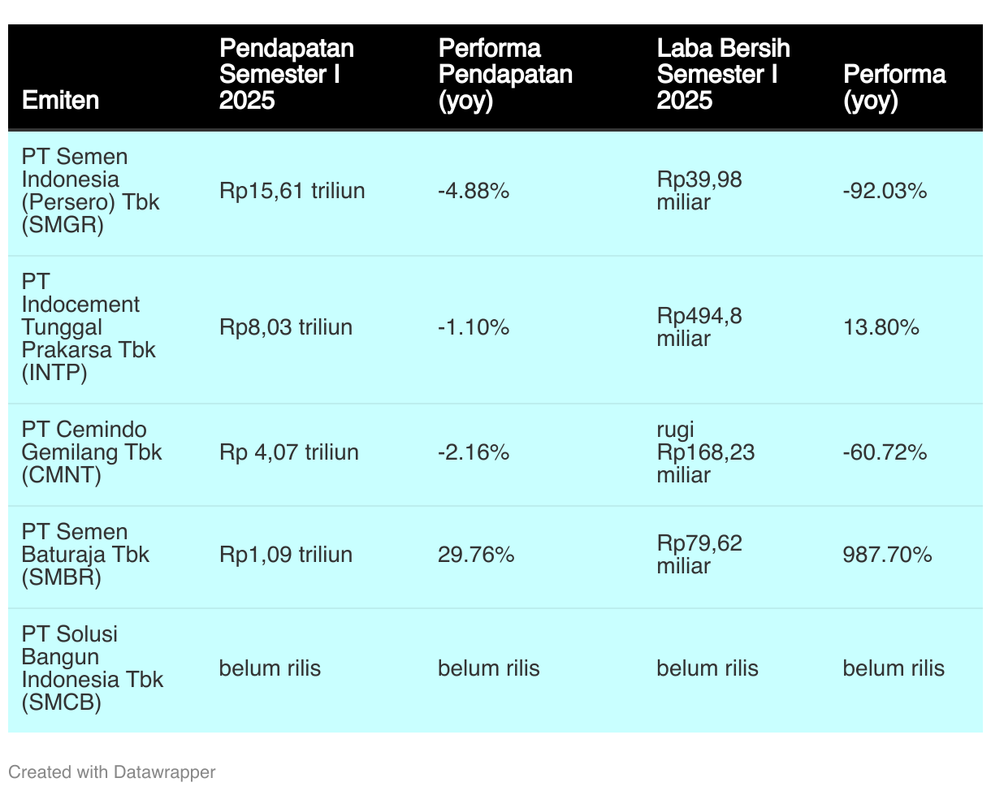Click the Laba Bersih Semester I 2025 header
This screenshot has width=991, height=791.
[723, 75]
